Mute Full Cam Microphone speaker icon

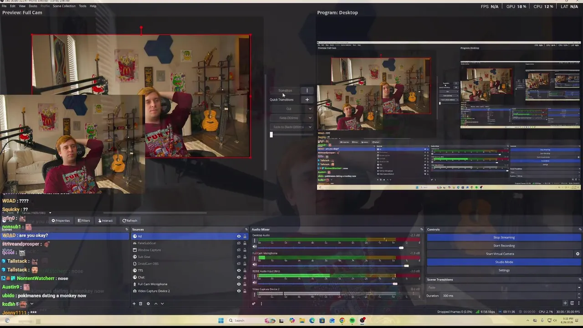255,264
